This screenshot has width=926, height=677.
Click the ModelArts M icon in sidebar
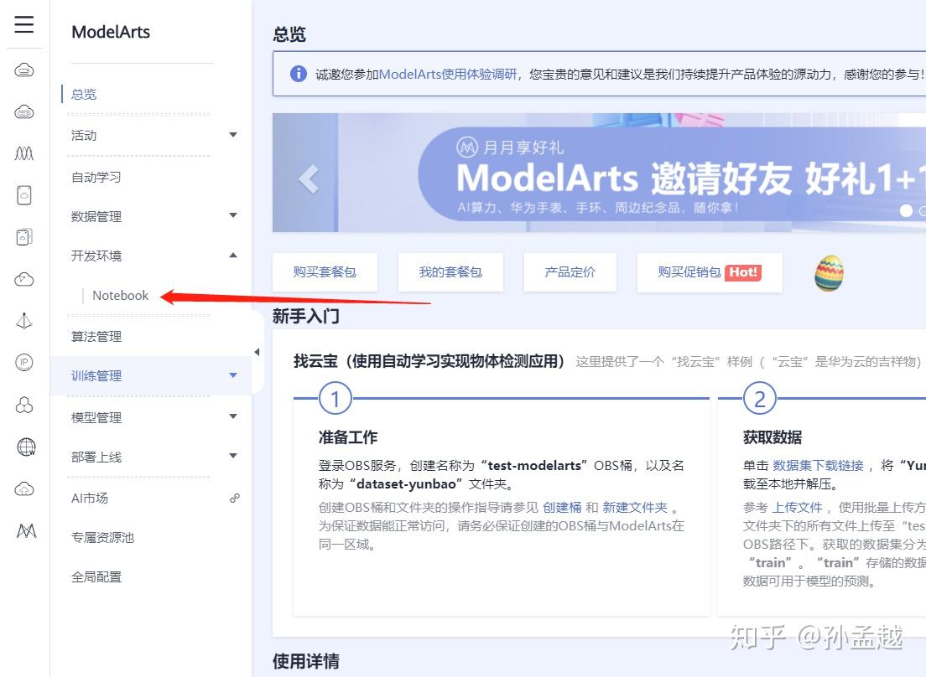tap(26, 530)
